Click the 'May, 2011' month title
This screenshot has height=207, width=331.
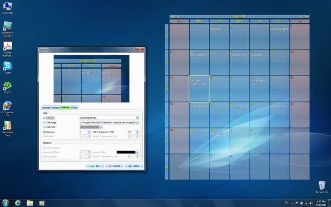239,17
